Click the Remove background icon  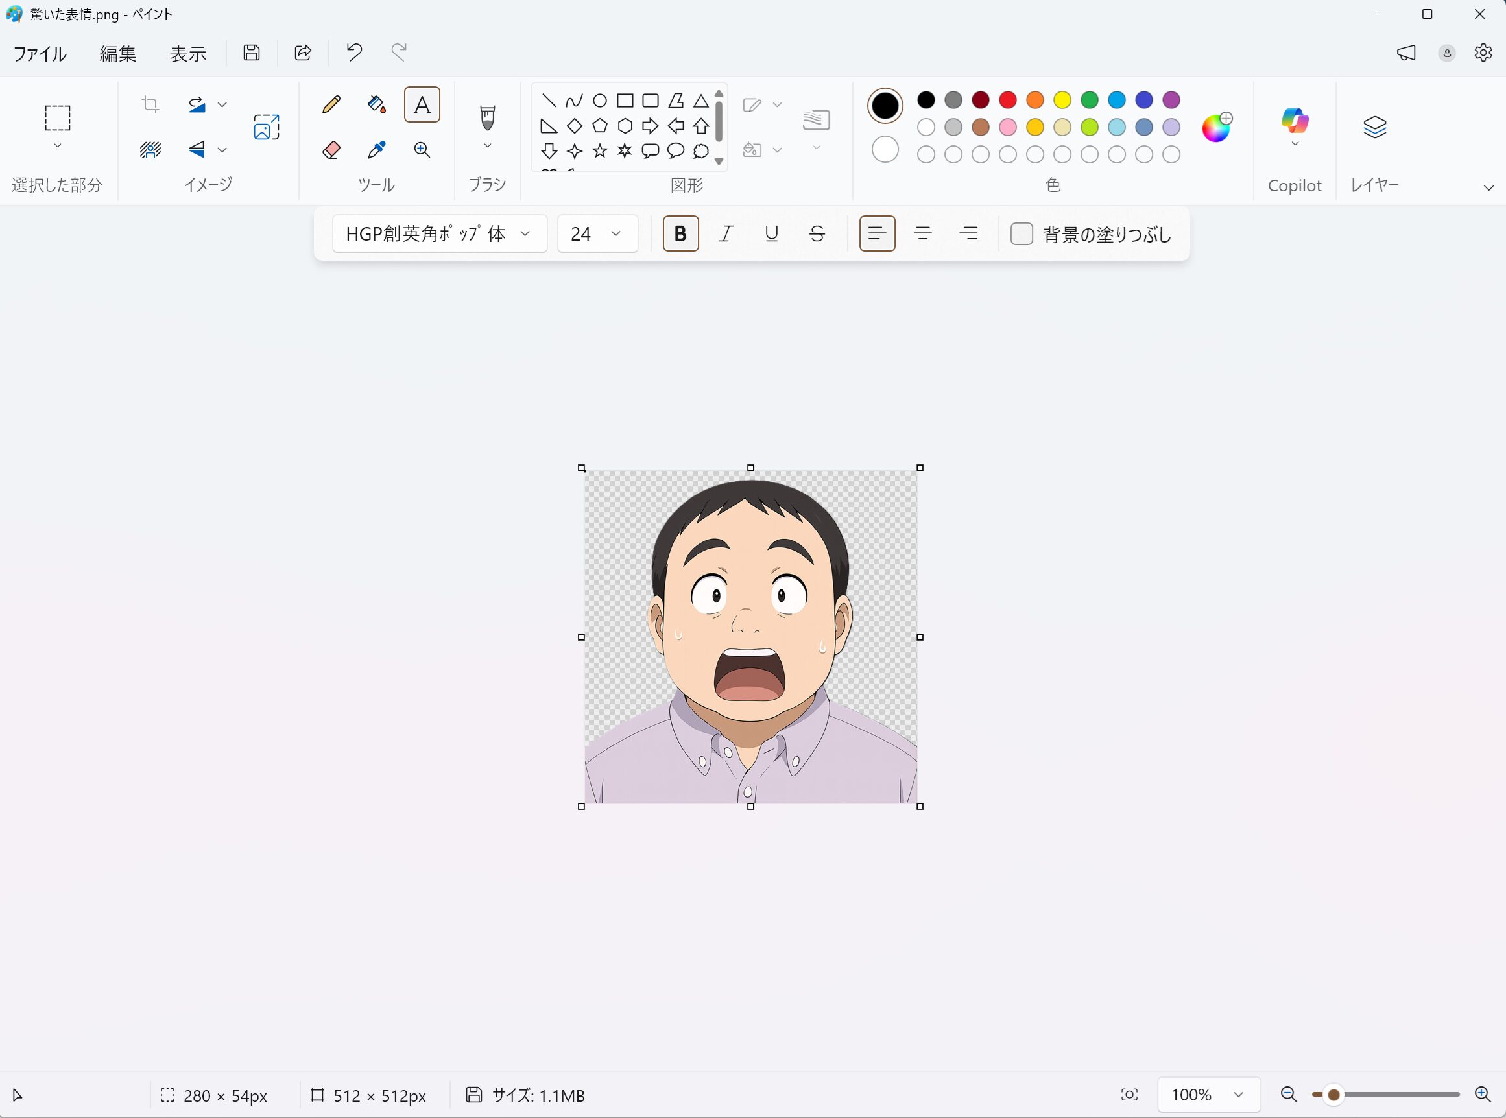coord(150,150)
